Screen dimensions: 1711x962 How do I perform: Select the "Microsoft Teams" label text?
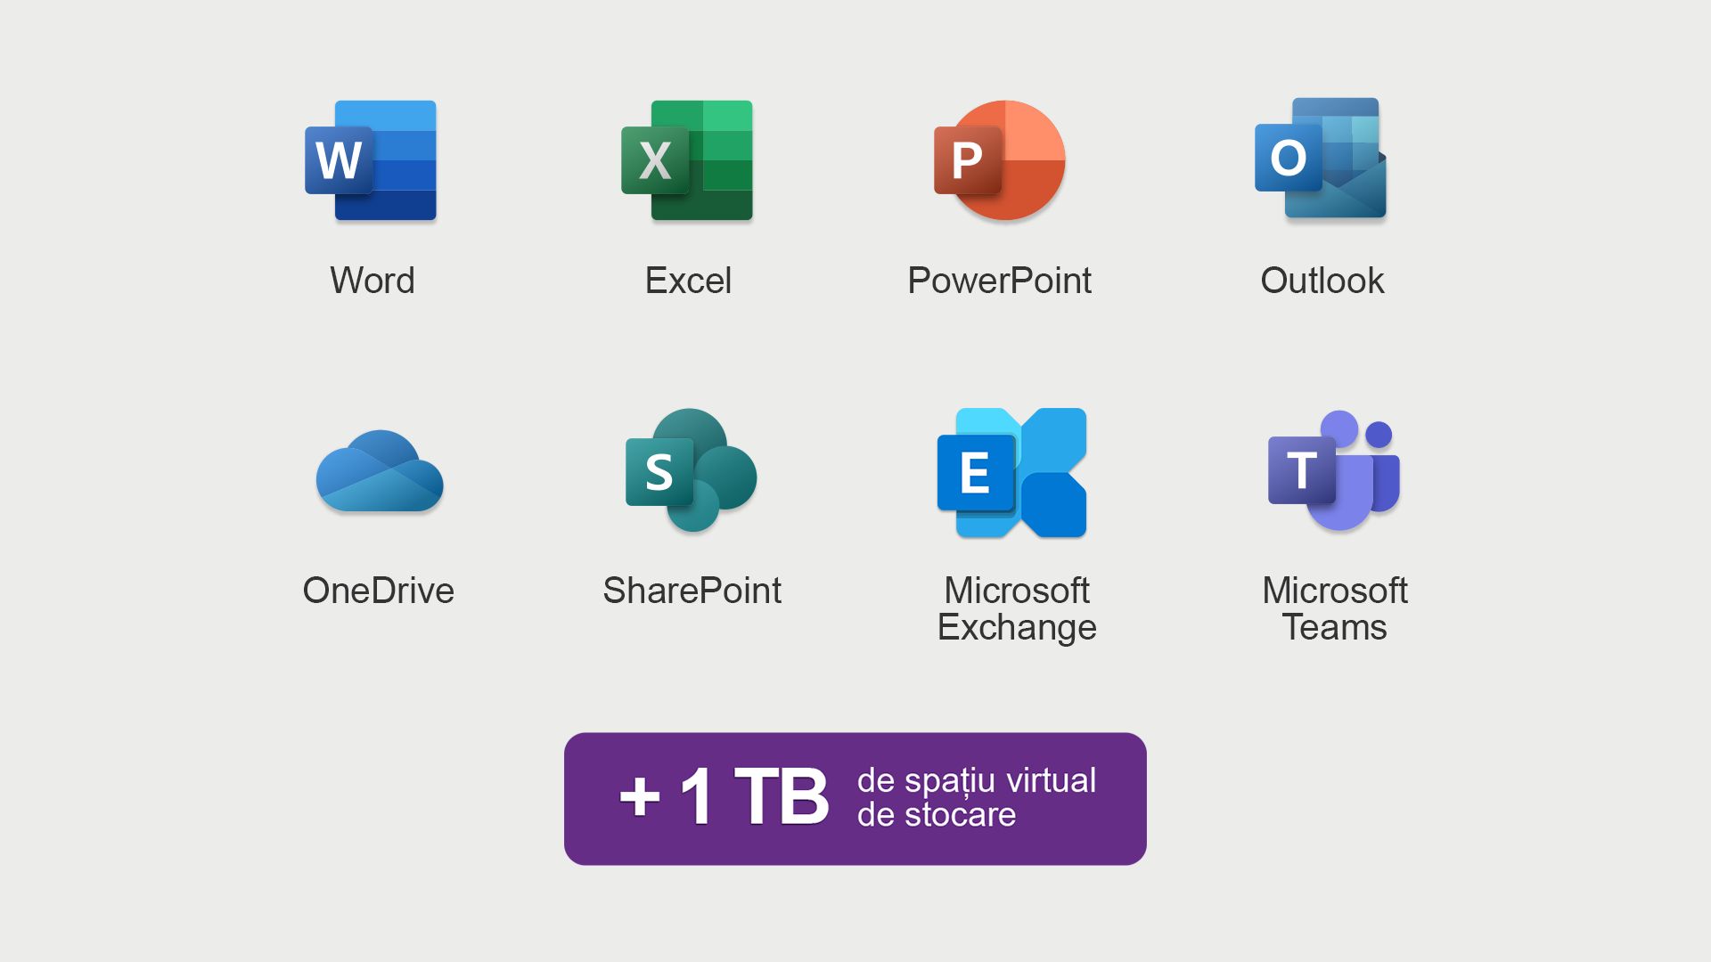(x=1335, y=608)
